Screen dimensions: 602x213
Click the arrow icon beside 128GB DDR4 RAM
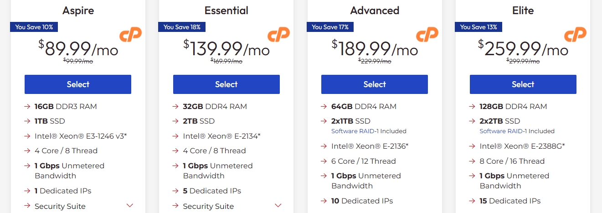tap(472, 107)
